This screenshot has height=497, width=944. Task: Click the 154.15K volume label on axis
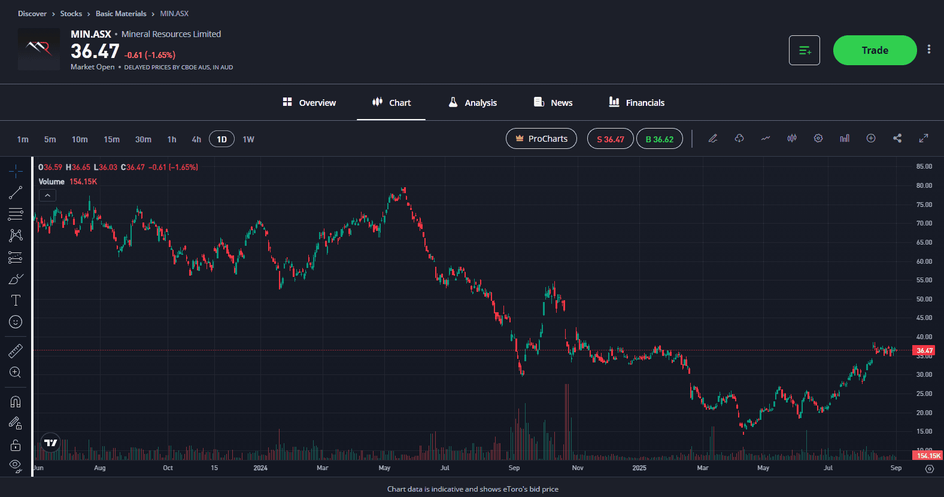point(927,456)
